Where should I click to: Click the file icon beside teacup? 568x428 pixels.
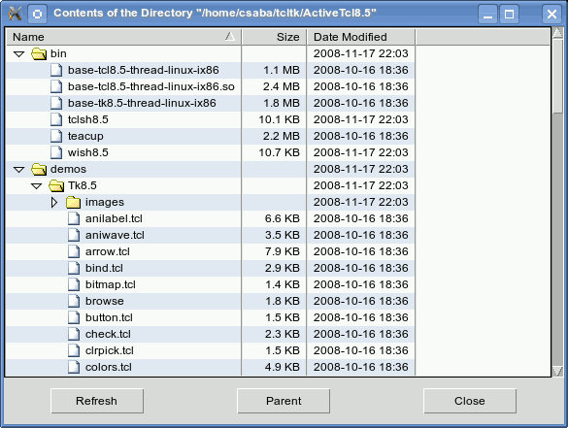point(56,136)
